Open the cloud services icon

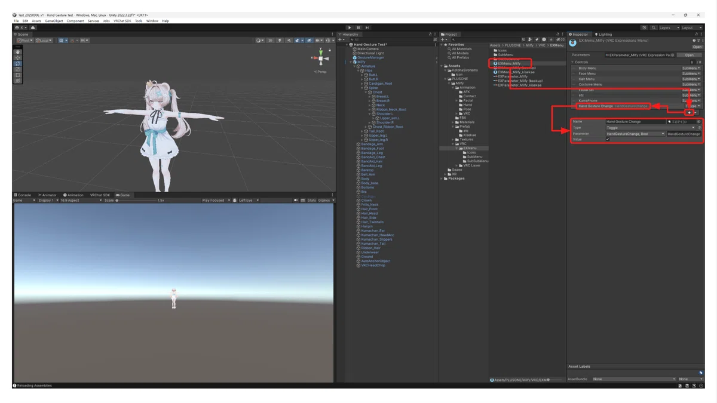tap(33, 27)
